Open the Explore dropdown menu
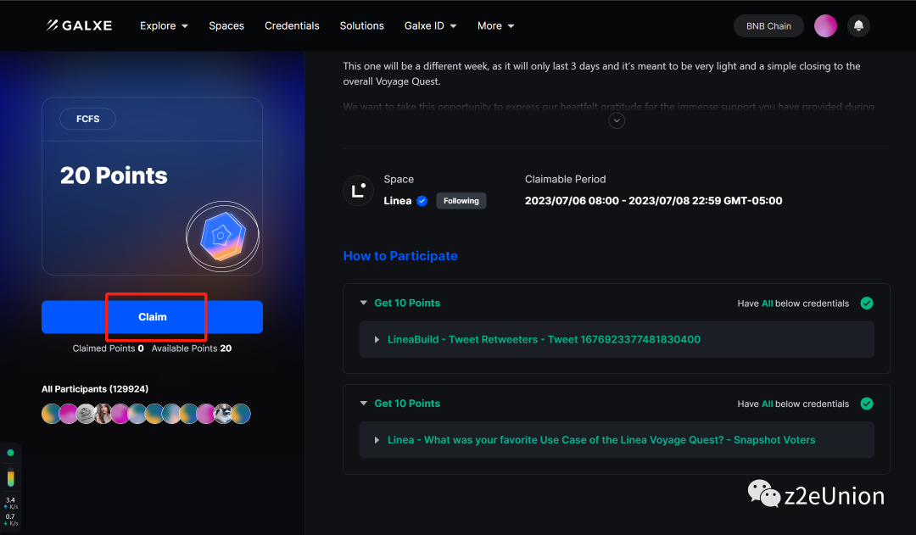This screenshot has height=535, width=916. click(164, 26)
